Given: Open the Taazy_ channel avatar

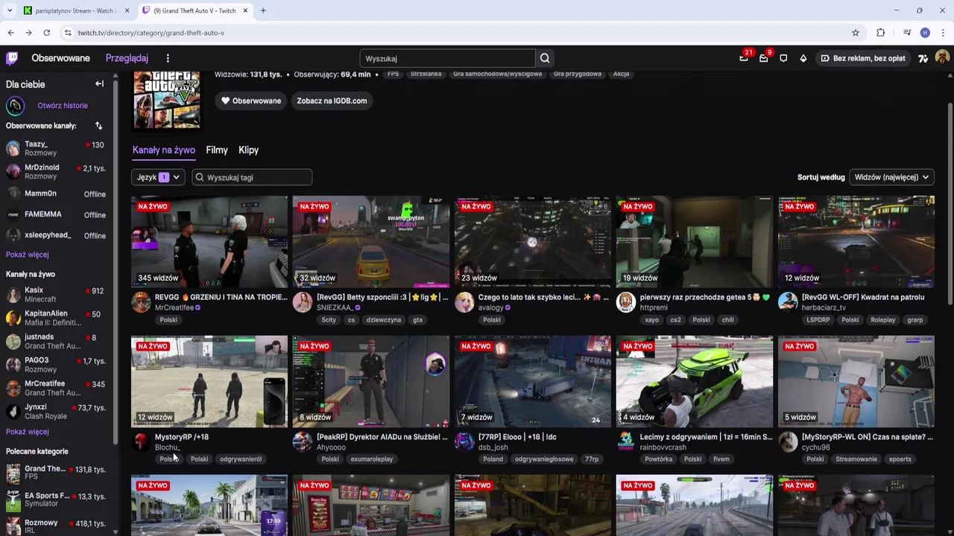Looking at the screenshot, I should [13, 148].
